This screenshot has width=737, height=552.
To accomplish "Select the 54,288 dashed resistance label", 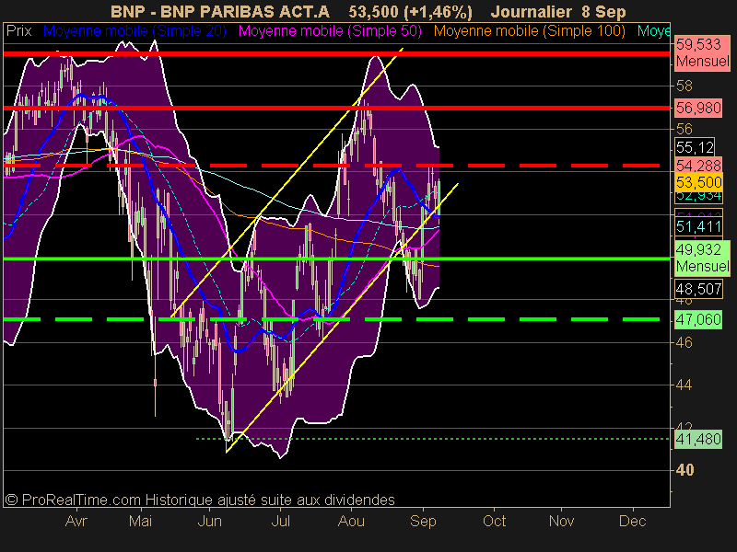I will [698, 166].
